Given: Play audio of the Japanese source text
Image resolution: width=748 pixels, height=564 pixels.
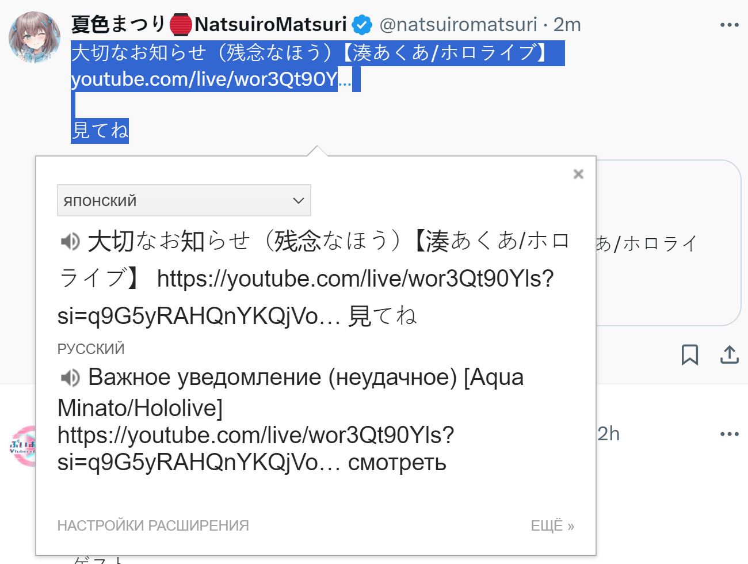Looking at the screenshot, I should (x=70, y=241).
